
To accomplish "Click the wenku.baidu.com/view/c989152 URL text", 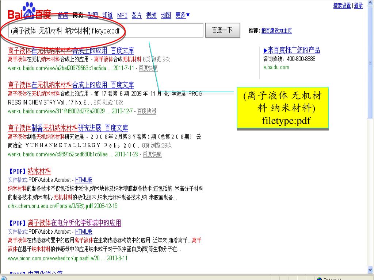I will [58, 154].
